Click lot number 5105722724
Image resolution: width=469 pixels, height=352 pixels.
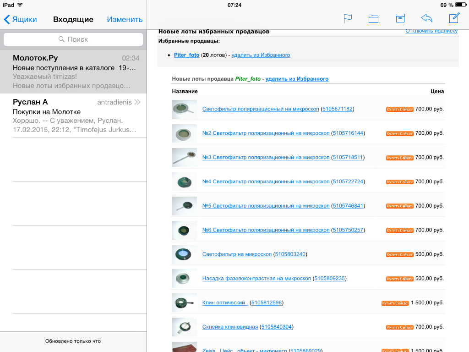click(x=348, y=181)
